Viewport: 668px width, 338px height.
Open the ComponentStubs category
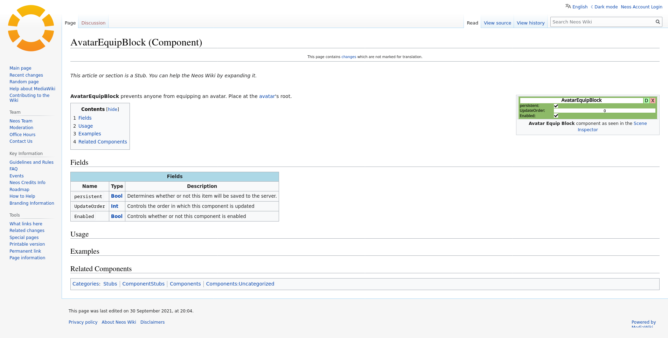pyautogui.click(x=143, y=284)
